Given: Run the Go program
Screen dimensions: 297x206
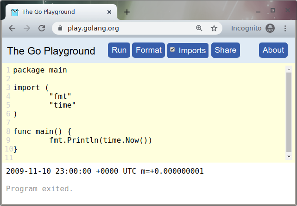Looking at the screenshot, I should pos(119,50).
